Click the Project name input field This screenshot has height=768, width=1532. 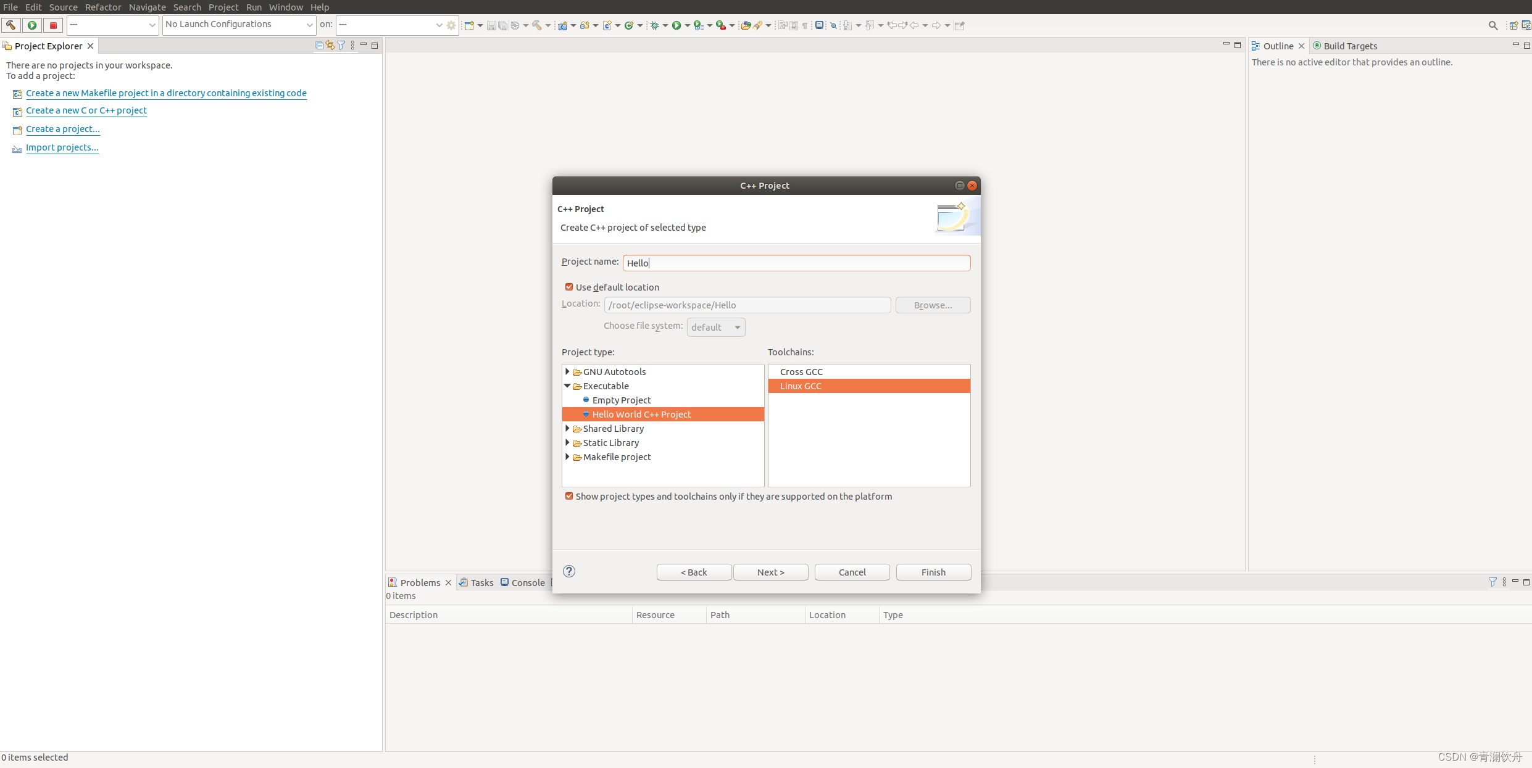pyautogui.click(x=796, y=263)
